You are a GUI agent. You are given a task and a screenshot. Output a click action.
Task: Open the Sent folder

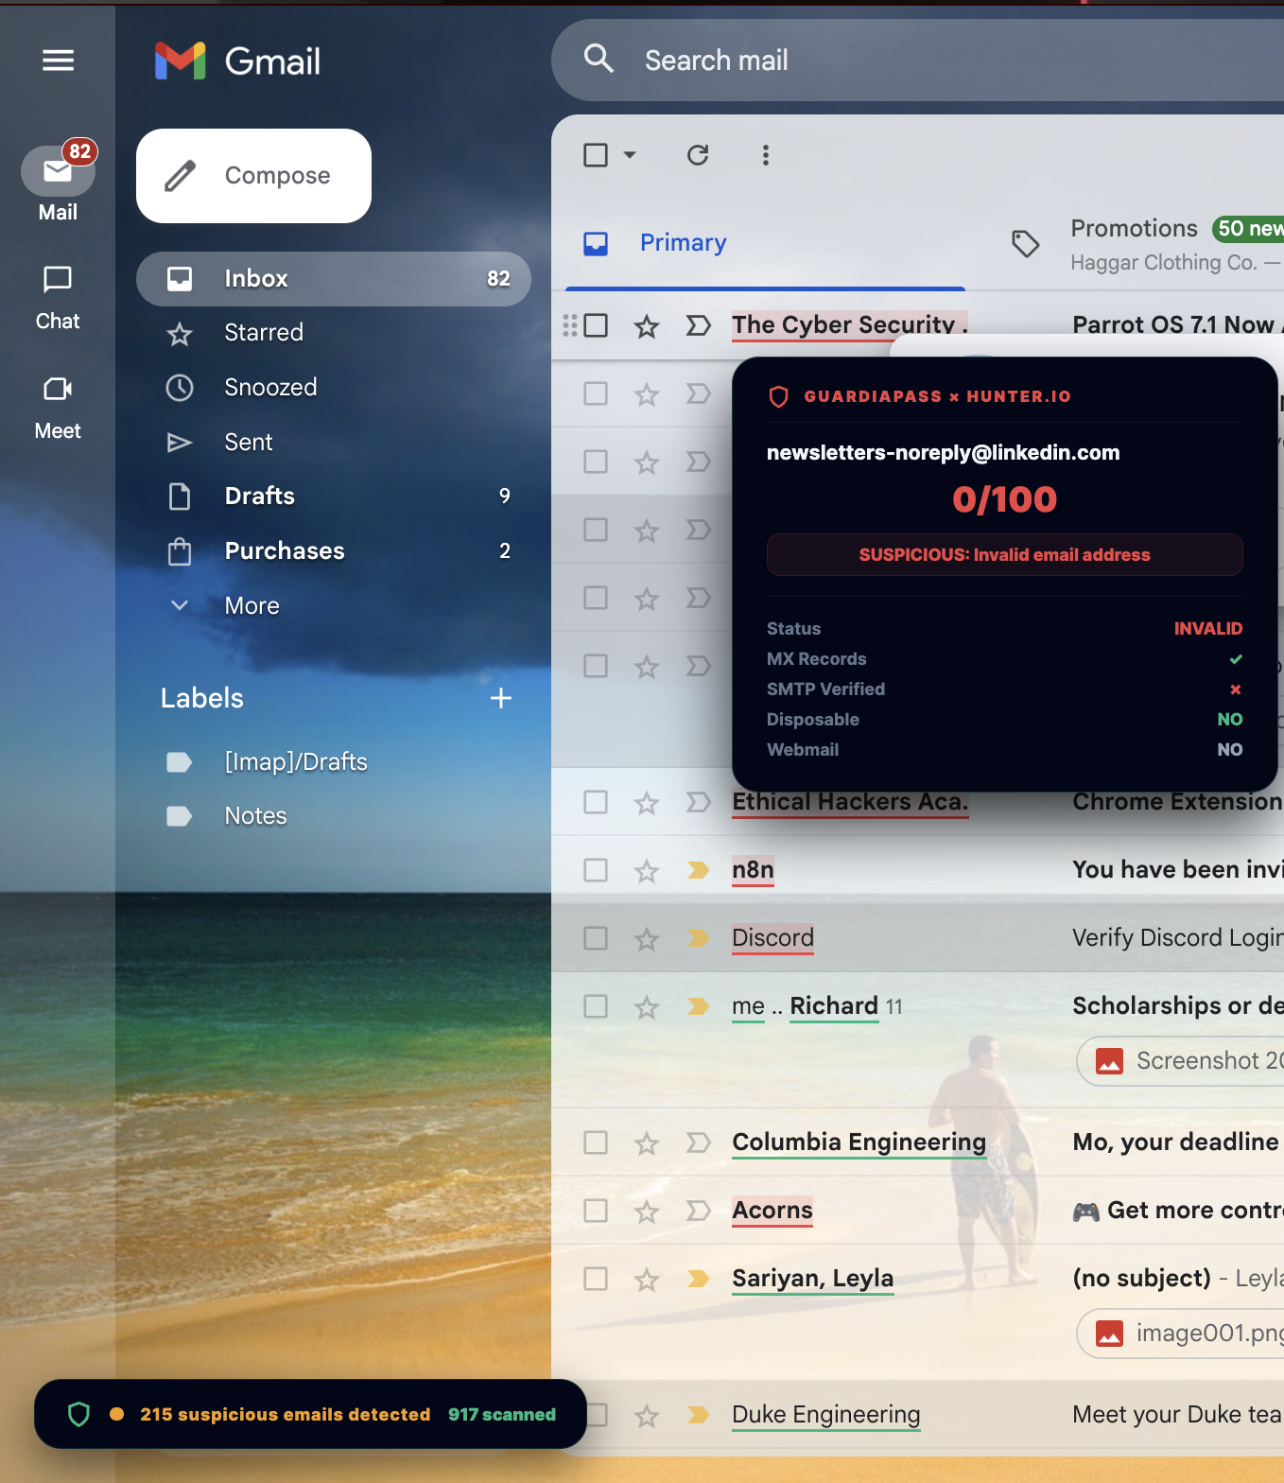(334, 443)
